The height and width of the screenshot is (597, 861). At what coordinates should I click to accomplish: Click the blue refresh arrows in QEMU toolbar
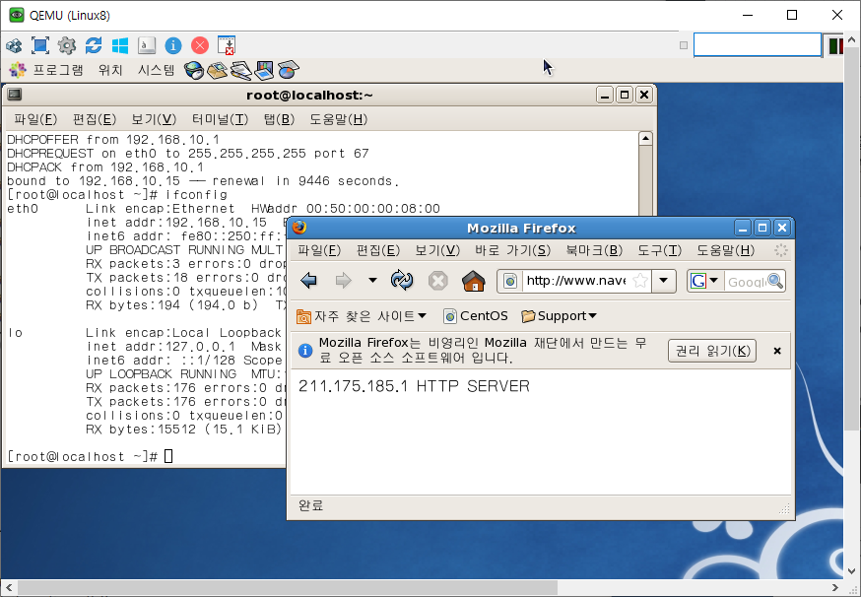click(x=94, y=45)
